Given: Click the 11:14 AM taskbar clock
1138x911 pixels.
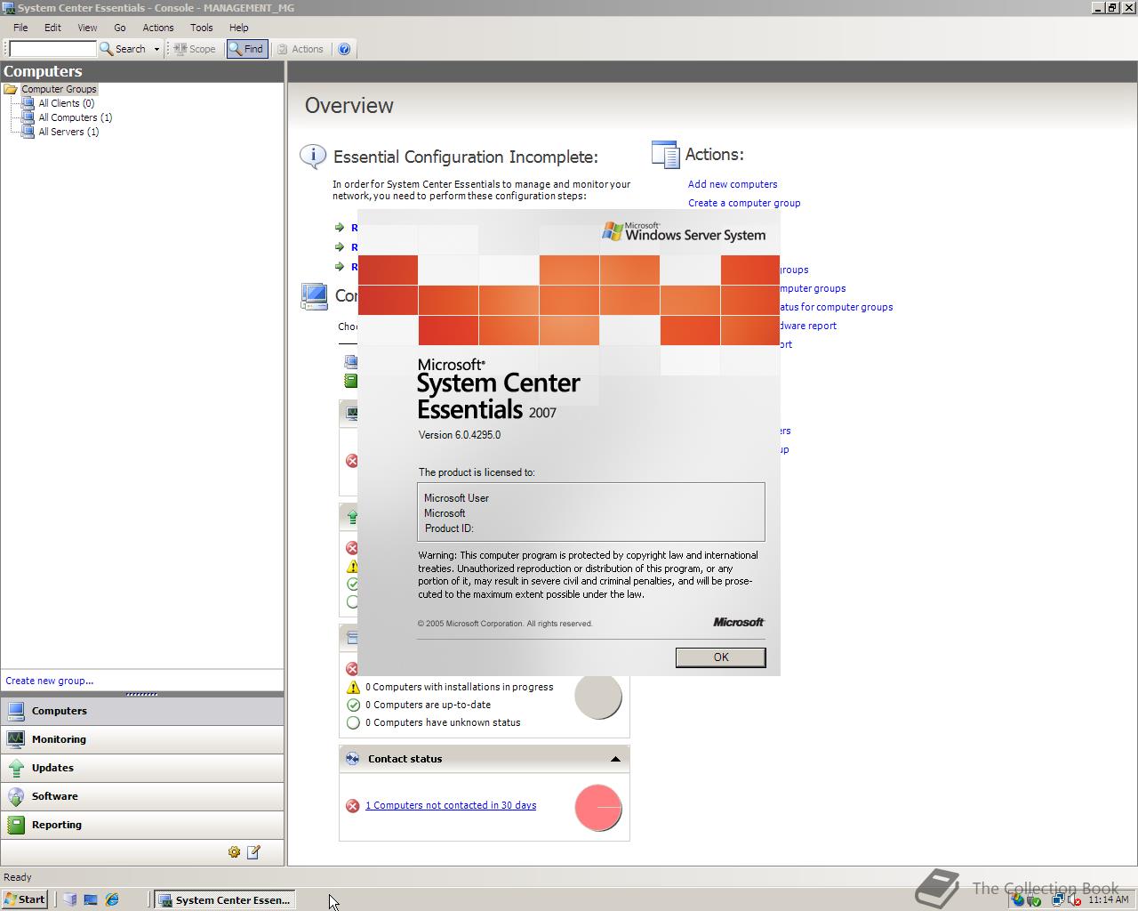Looking at the screenshot, I should coord(1109,900).
